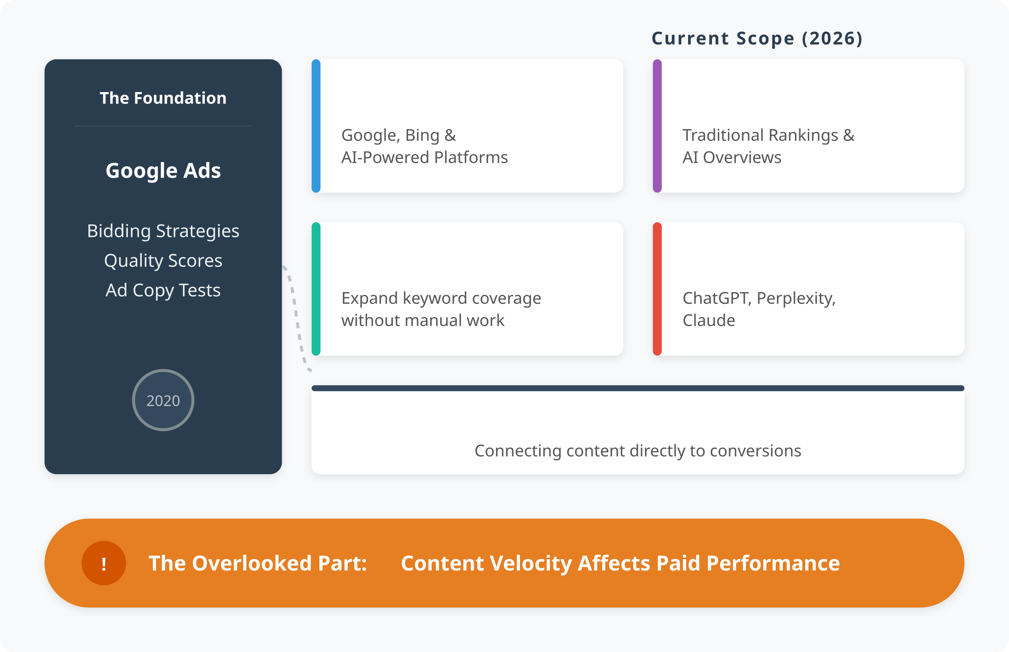The image size is (1009, 652).
Task: Select the ChatGPT, Perplexity, Claude card
Action: (x=808, y=289)
